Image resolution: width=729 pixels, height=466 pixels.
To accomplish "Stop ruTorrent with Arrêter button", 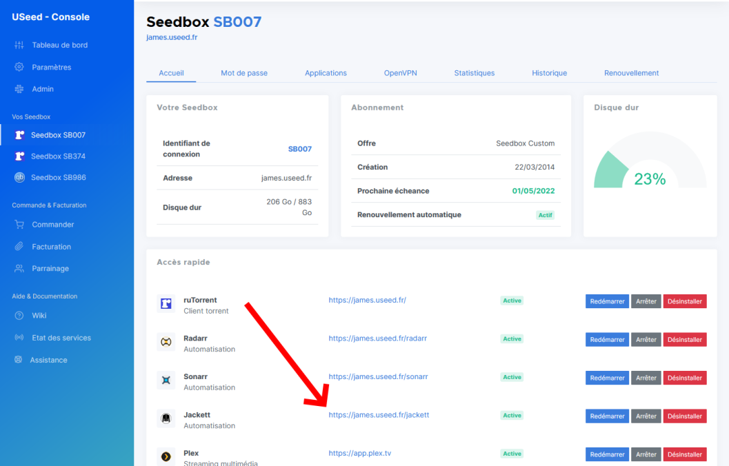I will [x=646, y=301].
